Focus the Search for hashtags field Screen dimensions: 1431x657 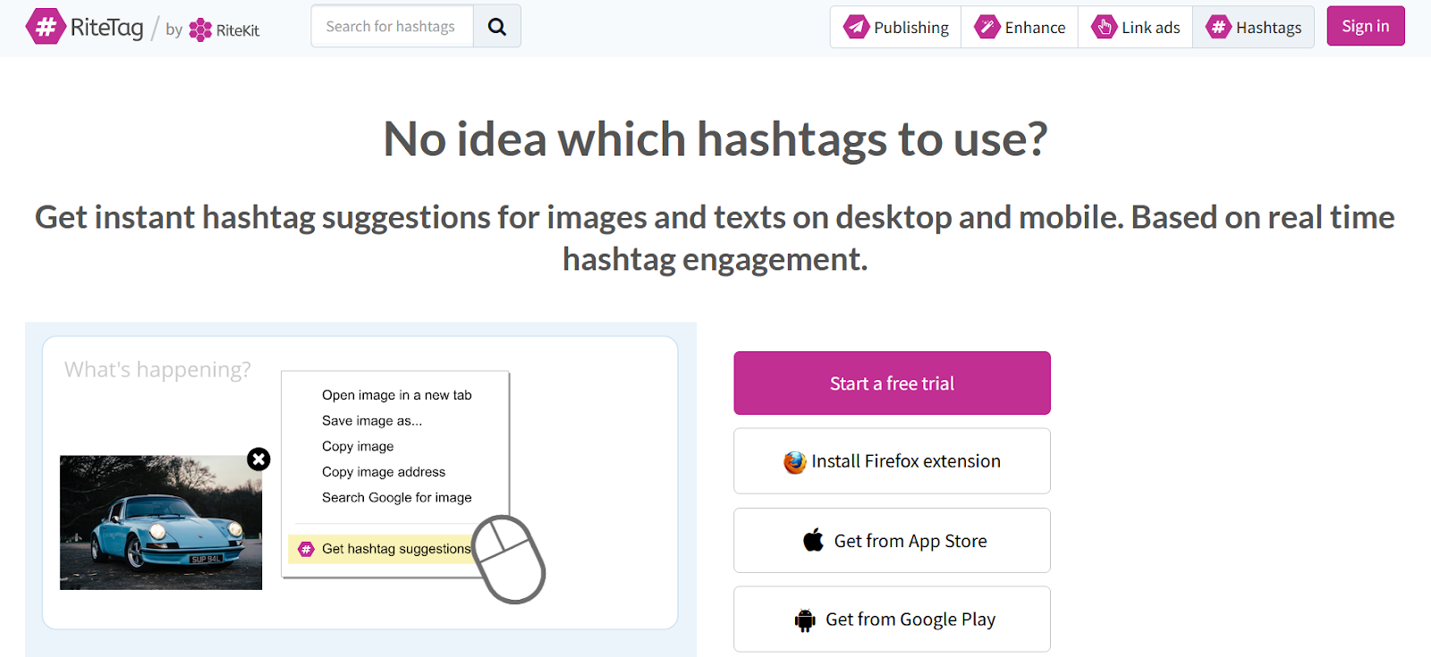point(392,27)
